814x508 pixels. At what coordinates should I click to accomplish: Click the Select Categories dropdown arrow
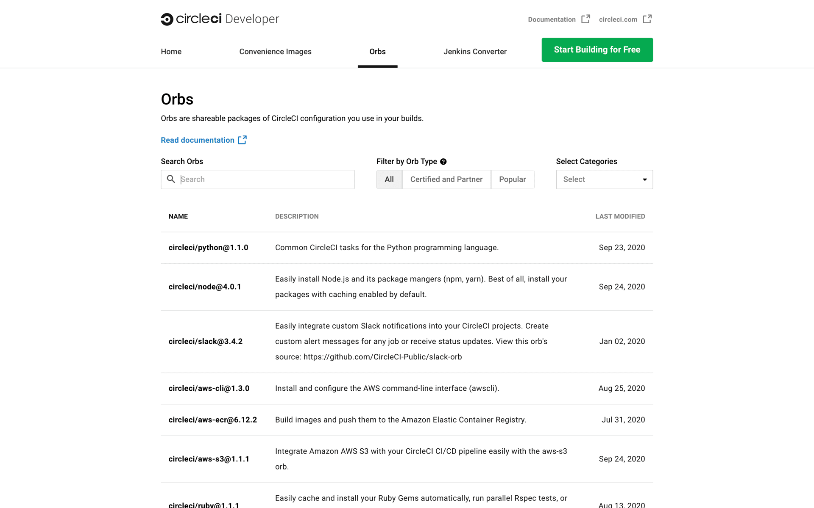[x=644, y=179]
